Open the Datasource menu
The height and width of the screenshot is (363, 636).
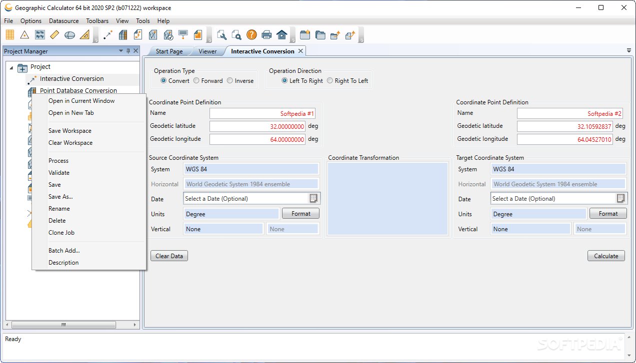pyautogui.click(x=64, y=21)
